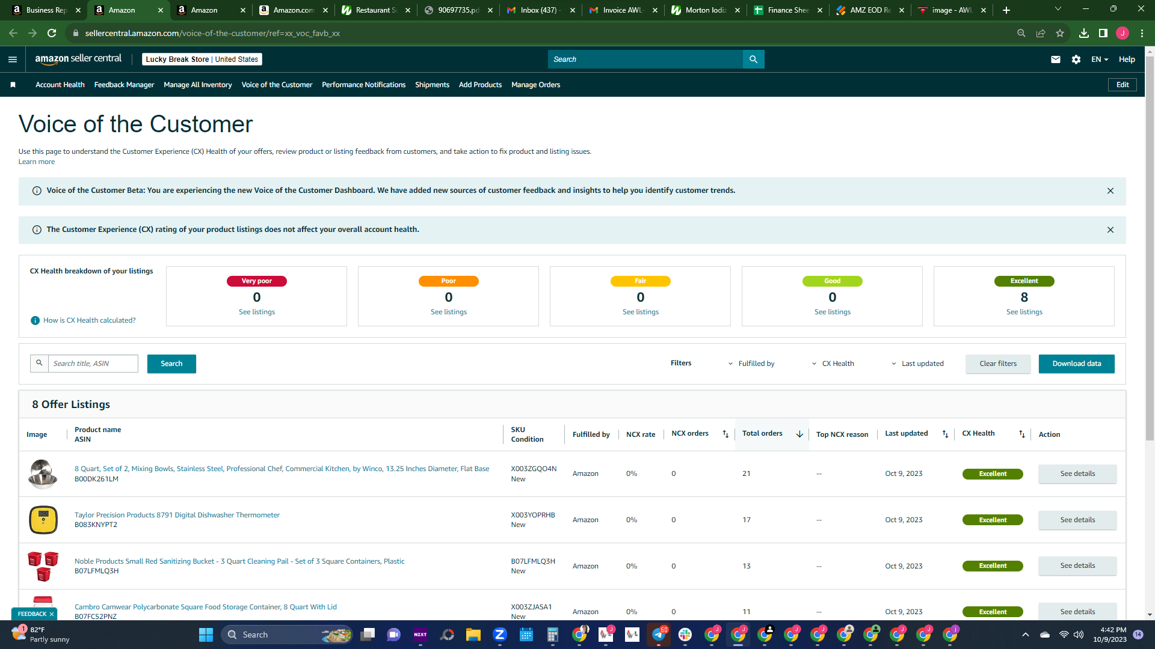This screenshot has width=1155, height=649.
Task: Go to Shipments page
Action: [x=432, y=85]
